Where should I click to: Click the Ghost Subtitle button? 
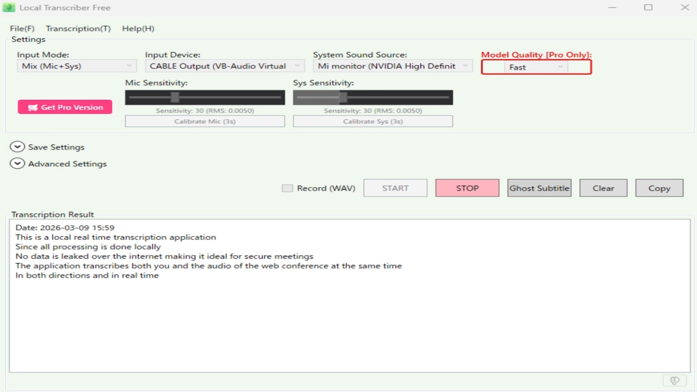point(539,188)
